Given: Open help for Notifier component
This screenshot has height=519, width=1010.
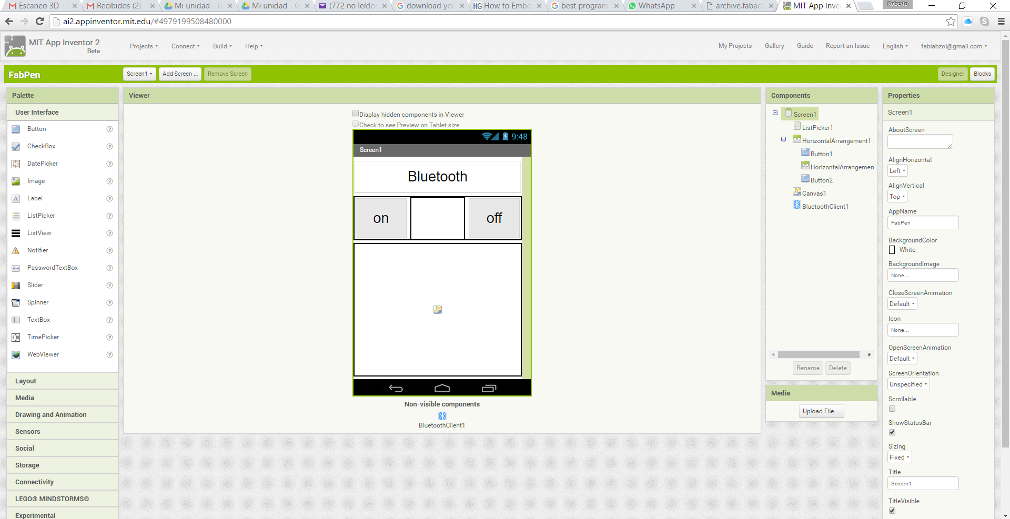Looking at the screenshot, I should (109, 251).
